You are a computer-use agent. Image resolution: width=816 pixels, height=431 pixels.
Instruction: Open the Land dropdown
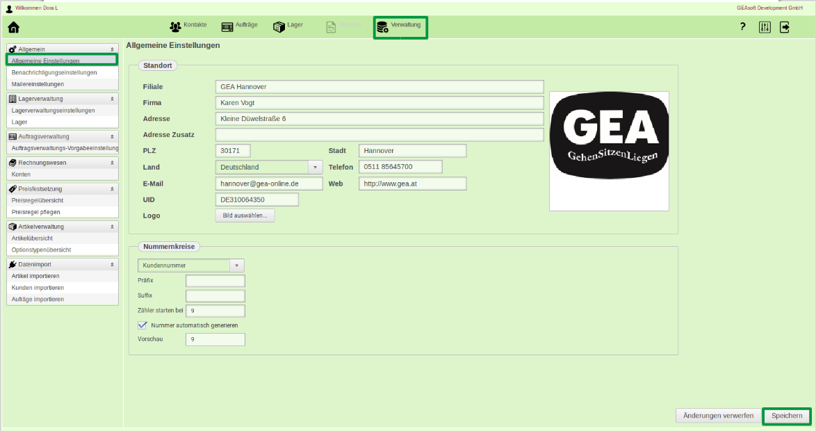[315, 168]
